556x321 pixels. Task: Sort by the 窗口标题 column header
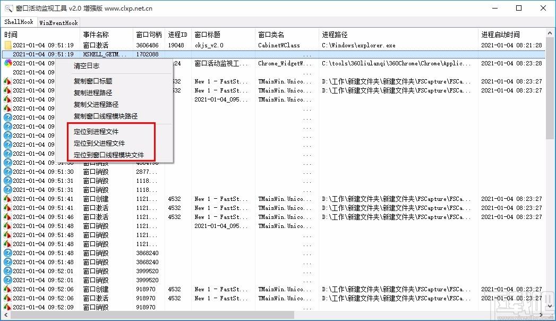pyautogui.click(x=224, y=35)
